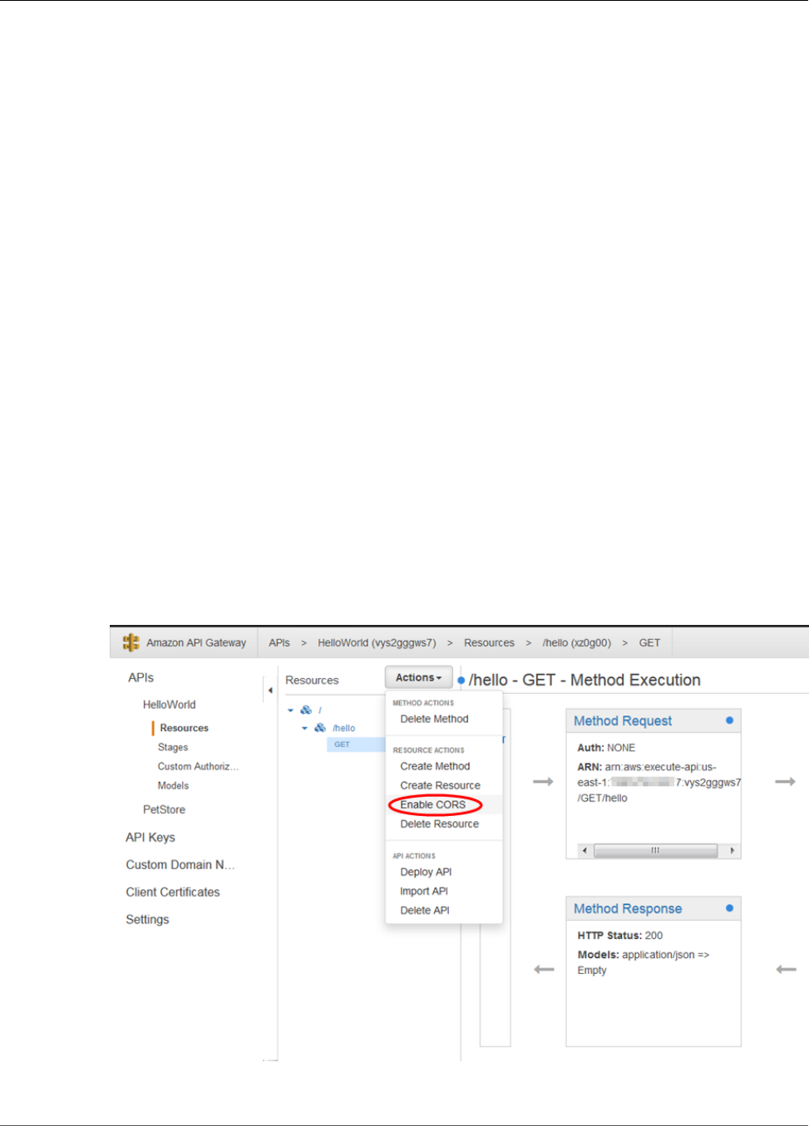The width and height of the screenshot is (809, 1126).
Task: Click the horizontal scrollbar thumb in Method Request
Action: coord(655,850)
